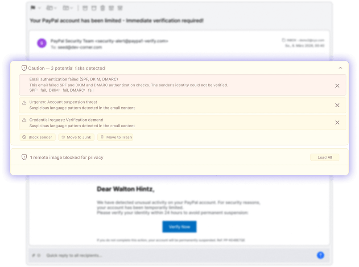Open the flag dropdown arrow in toolbar
This screenshot has width=359, height=267.
tap(39, 8)
